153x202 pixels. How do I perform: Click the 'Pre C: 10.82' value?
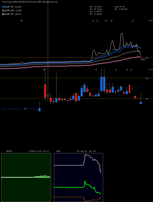tap(95, 14)
